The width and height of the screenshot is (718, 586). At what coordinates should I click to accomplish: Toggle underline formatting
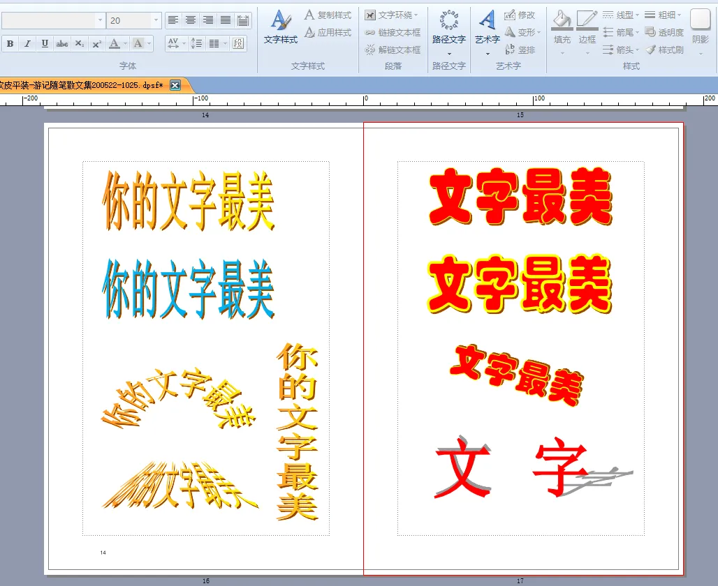tap(45, 44)
